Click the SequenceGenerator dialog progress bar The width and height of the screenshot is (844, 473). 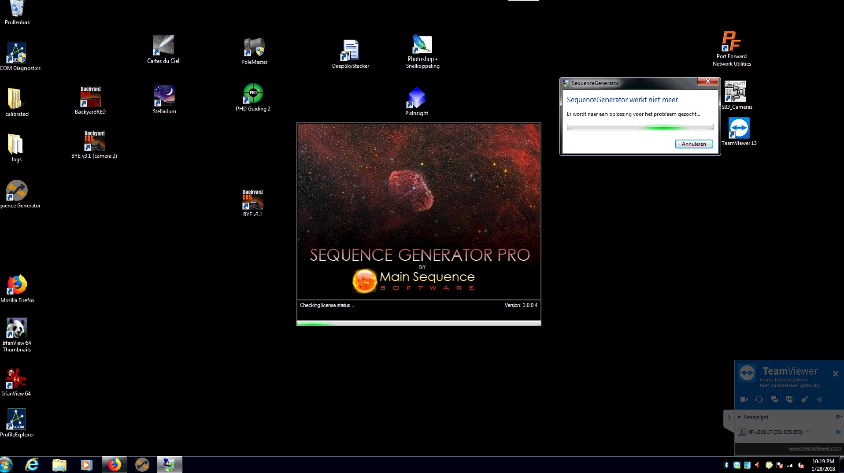pyautogui.click(x=640, y=127)
